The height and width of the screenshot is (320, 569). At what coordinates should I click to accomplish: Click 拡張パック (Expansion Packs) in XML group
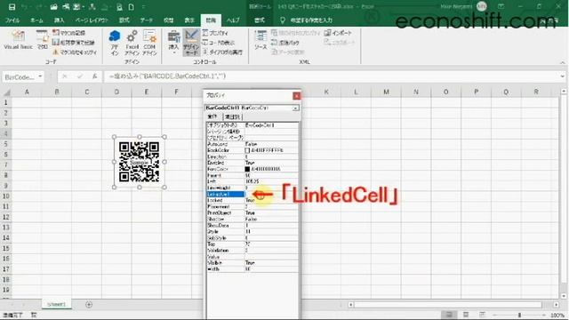pos(285,43)
